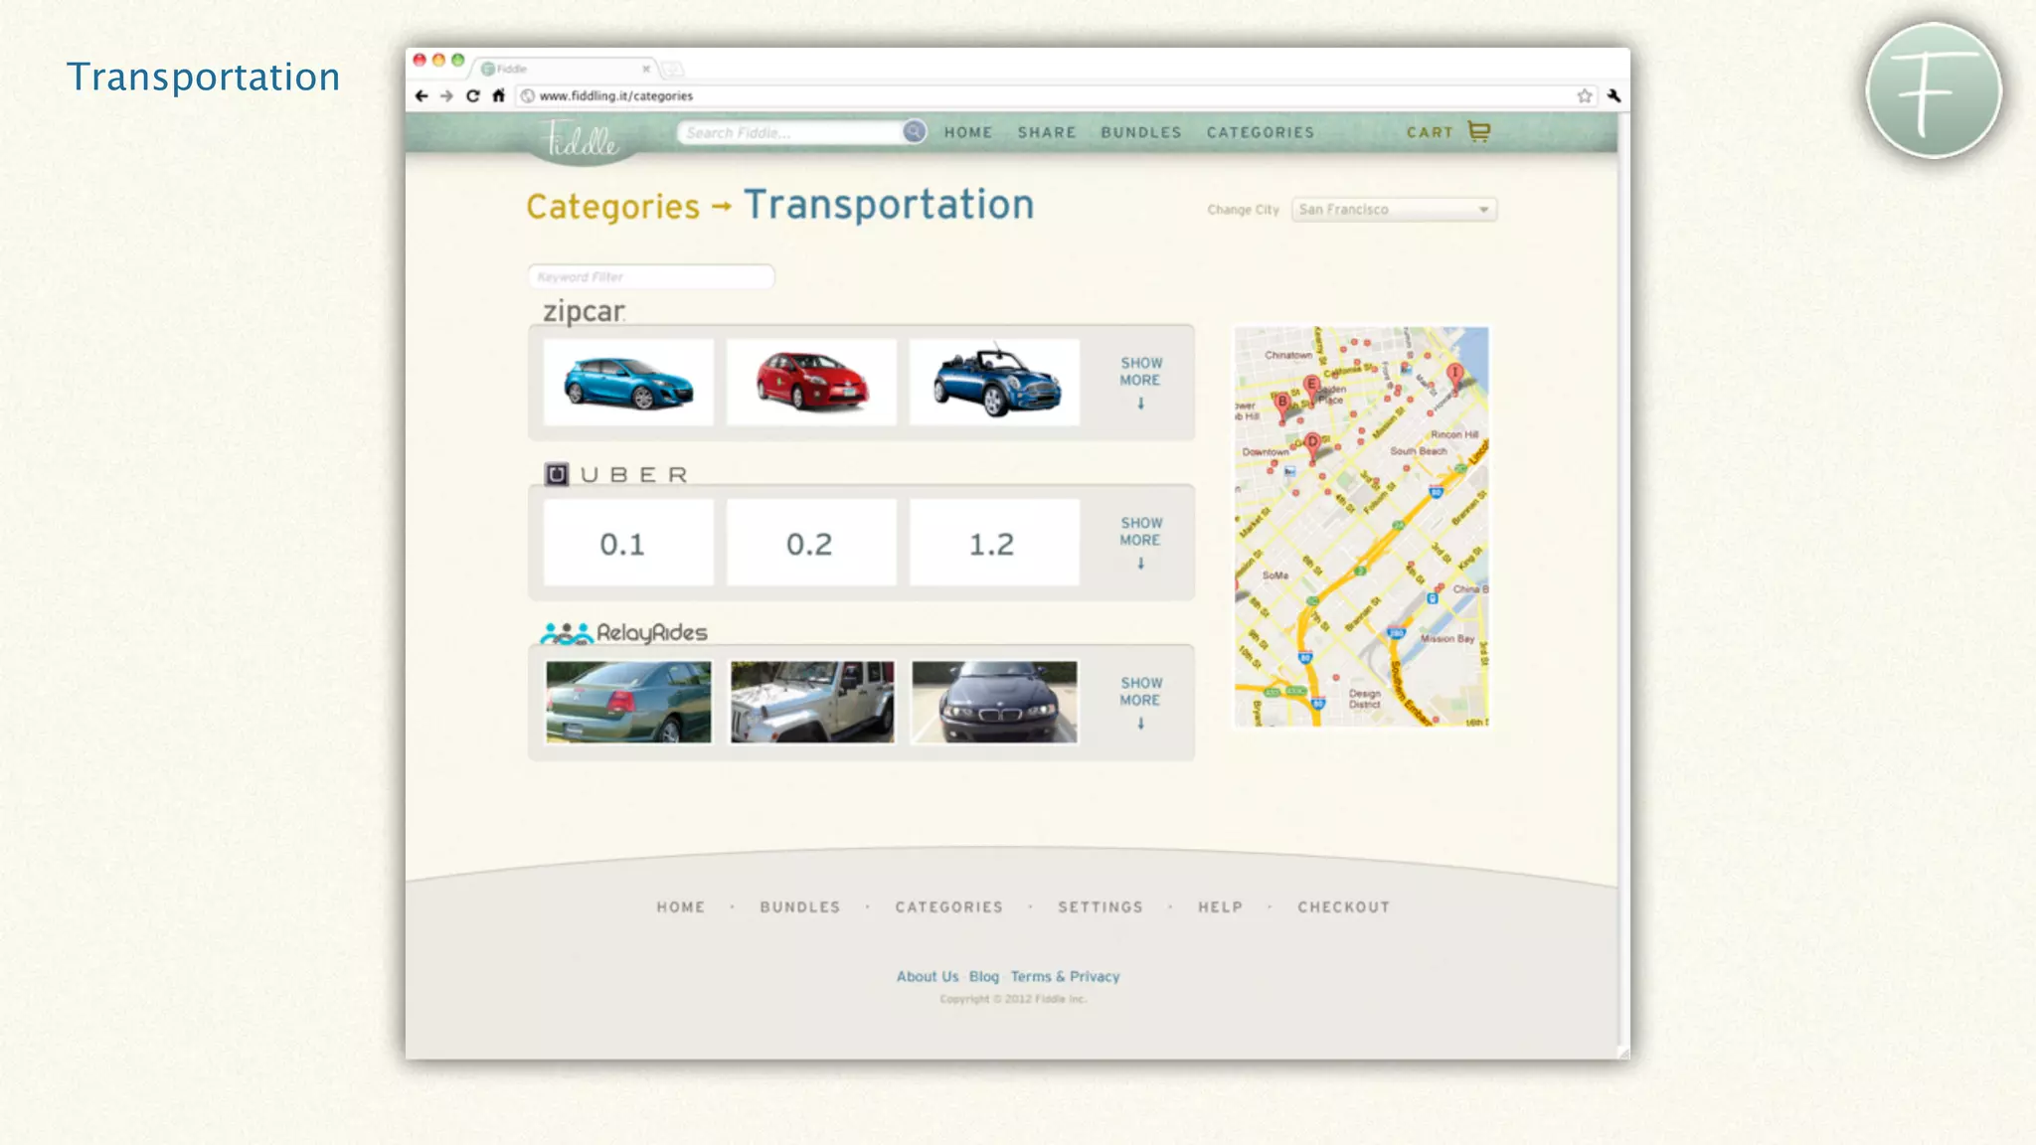The image size is (2036, 1145).
Task: Select the Uber 1.2 tile
Action: [x=994, y=543]
